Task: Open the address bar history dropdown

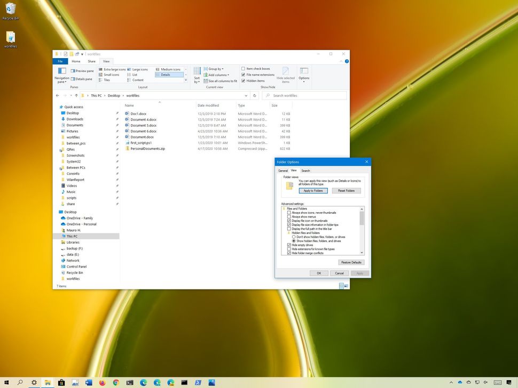Action: click(246, 95)
